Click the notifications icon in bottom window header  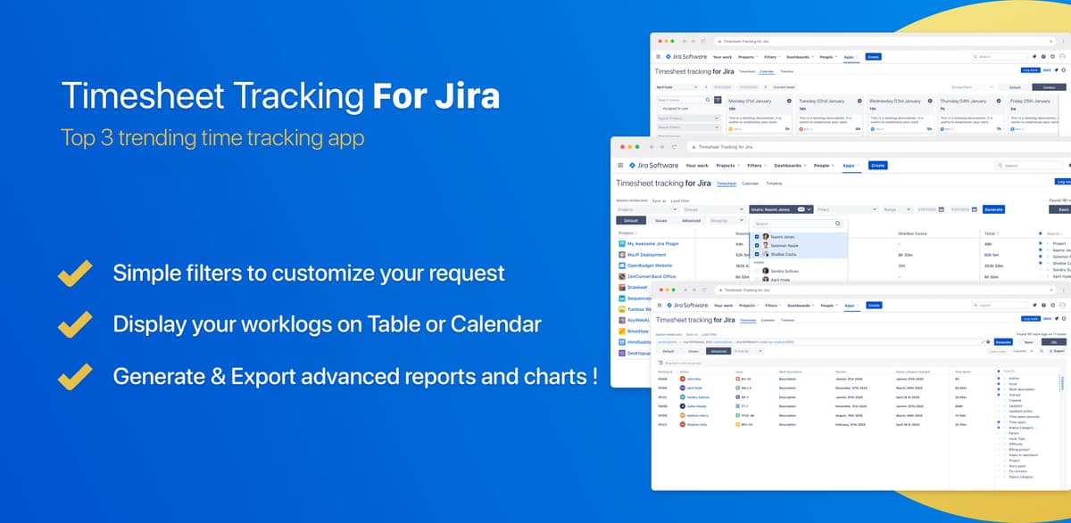coord(1034,305)
